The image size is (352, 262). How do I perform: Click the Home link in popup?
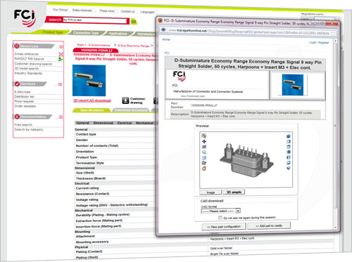(x=166, y=39)
